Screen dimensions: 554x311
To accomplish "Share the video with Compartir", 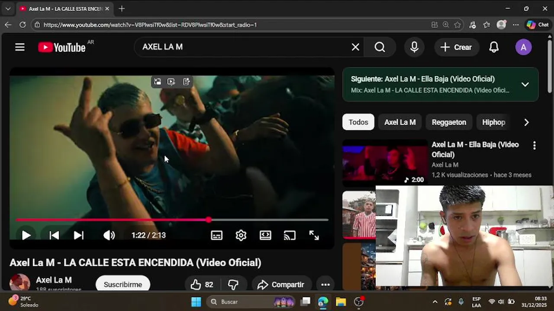I will coord(282,284).
